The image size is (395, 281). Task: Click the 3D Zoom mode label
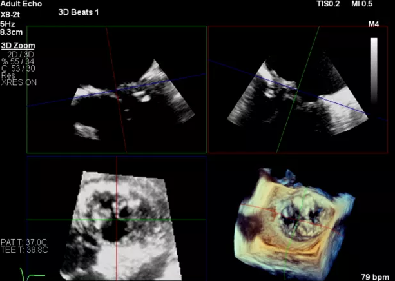[x=17, y=46]
